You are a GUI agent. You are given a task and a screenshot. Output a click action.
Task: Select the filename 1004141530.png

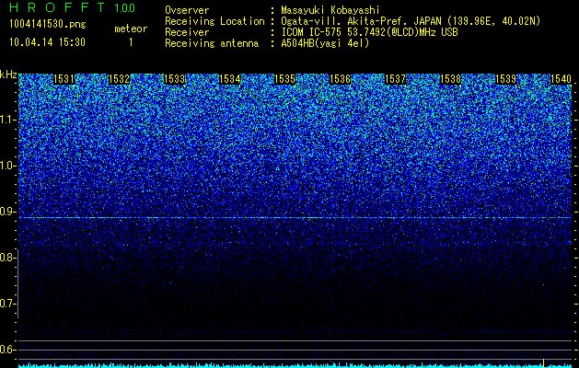click(48, 25)
